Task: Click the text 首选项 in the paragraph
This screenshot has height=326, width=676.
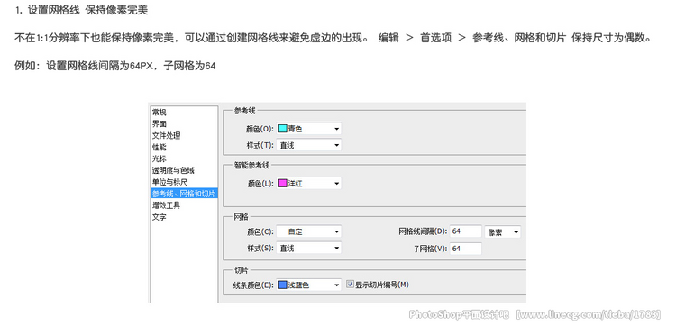Action: point(436,38)
